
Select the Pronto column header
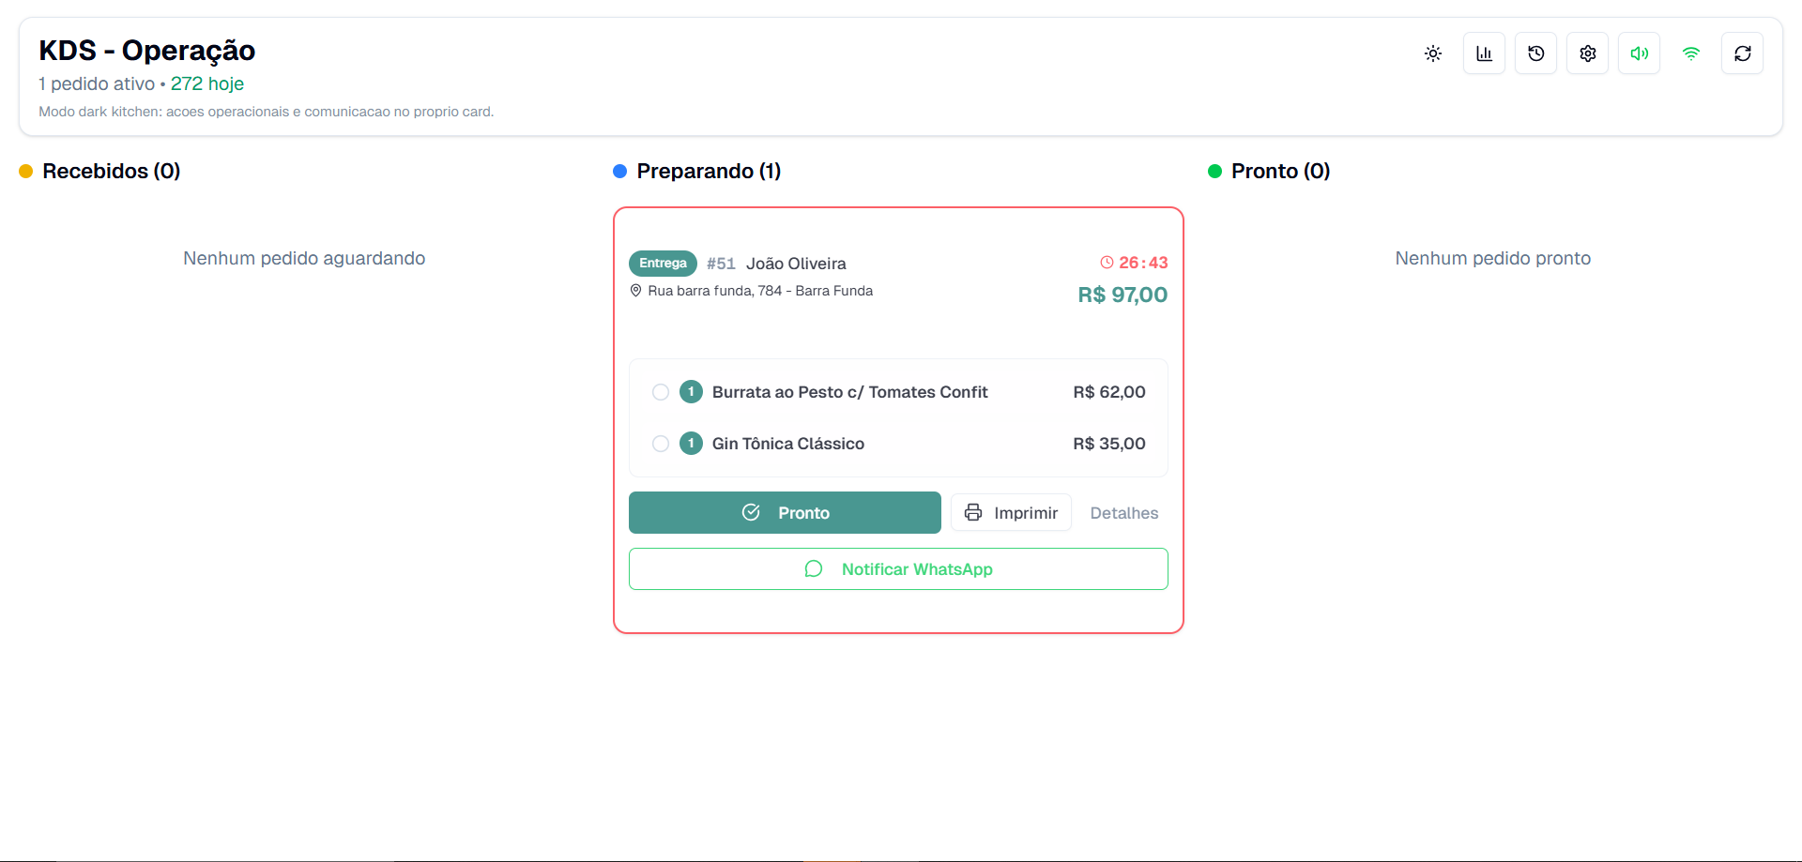tap(1279, 171)
